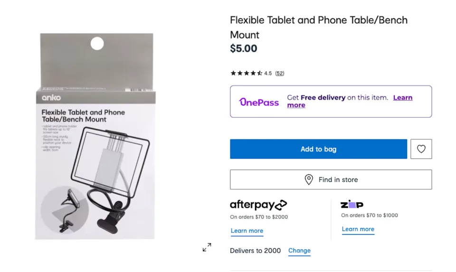Add product to wishlist with heart icon
This screenshot has width=456, height=272.
421,149
